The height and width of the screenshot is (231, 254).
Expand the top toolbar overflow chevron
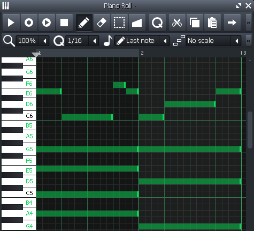[249, 23]
